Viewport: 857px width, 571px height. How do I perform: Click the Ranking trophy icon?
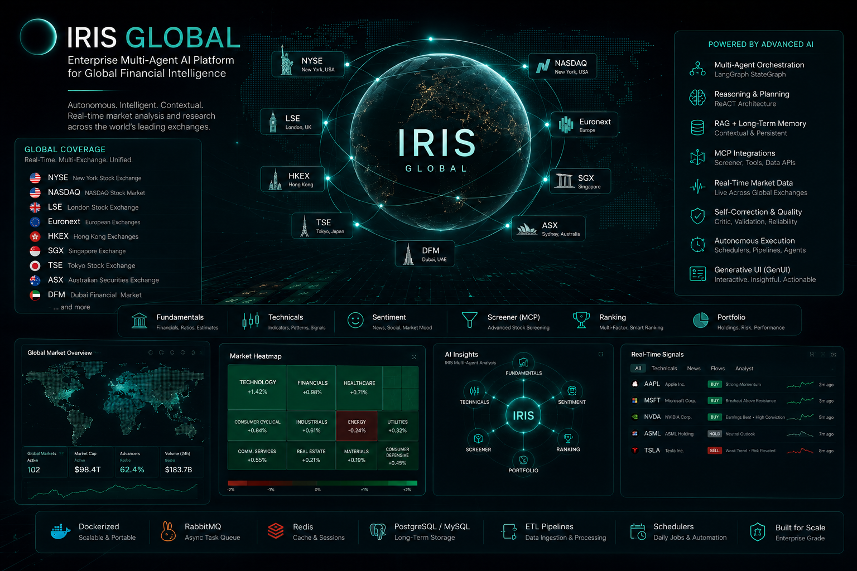581,320
